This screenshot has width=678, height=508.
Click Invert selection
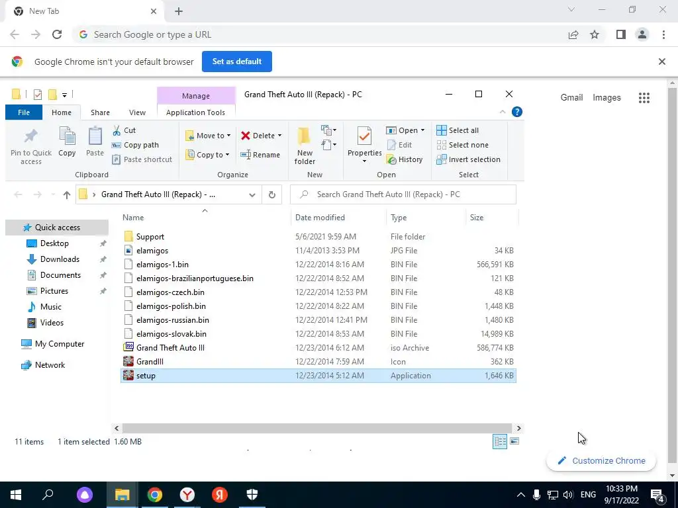(x=468, y=160)
